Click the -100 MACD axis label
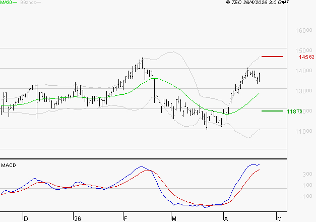Screen dimensions: 316x222 click(x=306, y=196)
